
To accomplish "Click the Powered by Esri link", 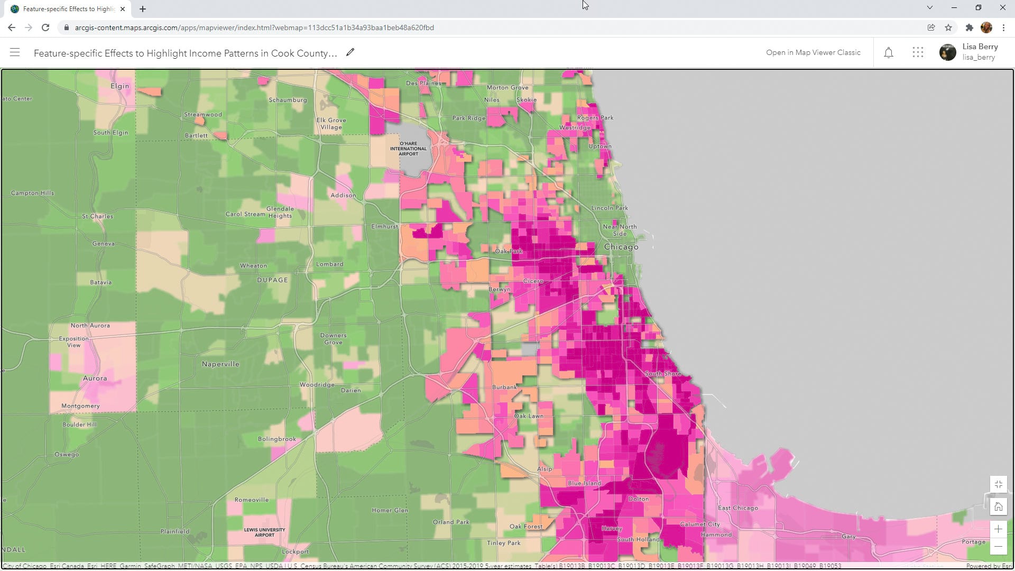I will tap(988, 566).
